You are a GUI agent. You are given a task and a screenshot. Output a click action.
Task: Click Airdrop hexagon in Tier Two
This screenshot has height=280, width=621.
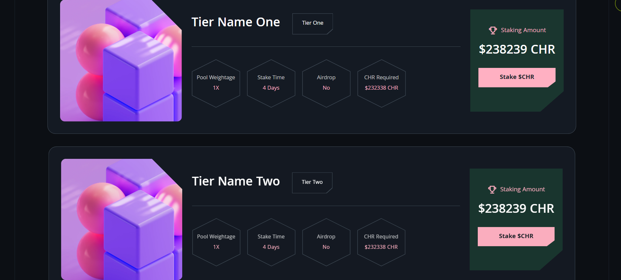(x=326, y=242)
